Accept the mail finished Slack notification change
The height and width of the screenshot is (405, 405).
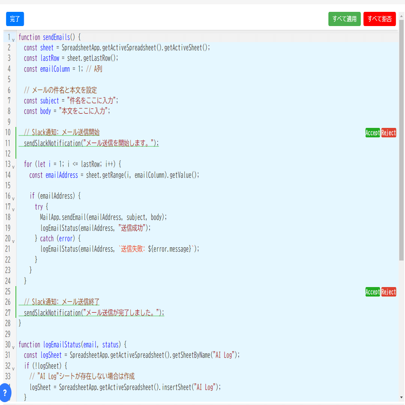tap(372, 292)
